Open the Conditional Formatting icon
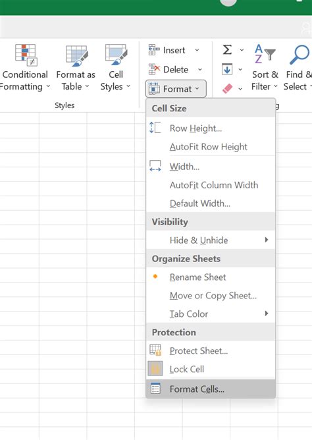 26,55
